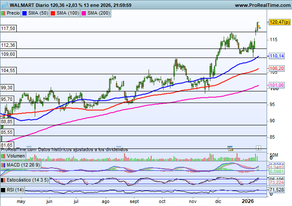The height and width of the screenshot is (206, 292).
Task: Click the chart icon beside WALMART title
Action: coord(4,5)
